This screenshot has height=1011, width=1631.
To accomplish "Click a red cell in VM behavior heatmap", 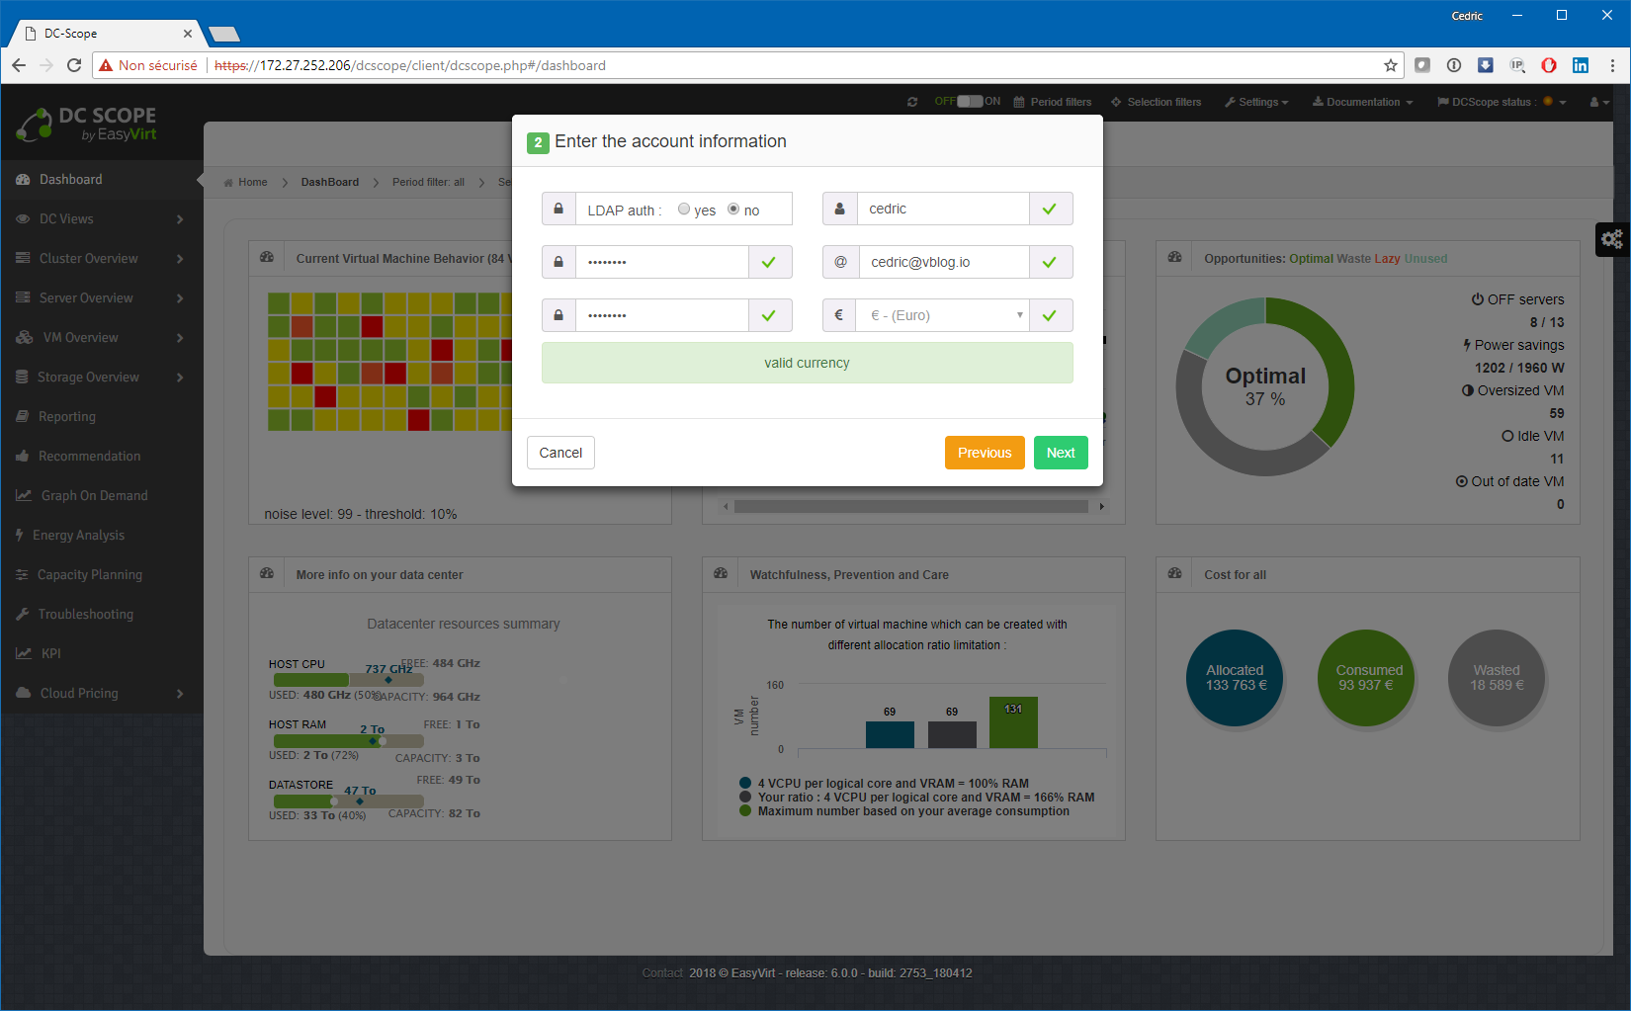I will (372, 325).
